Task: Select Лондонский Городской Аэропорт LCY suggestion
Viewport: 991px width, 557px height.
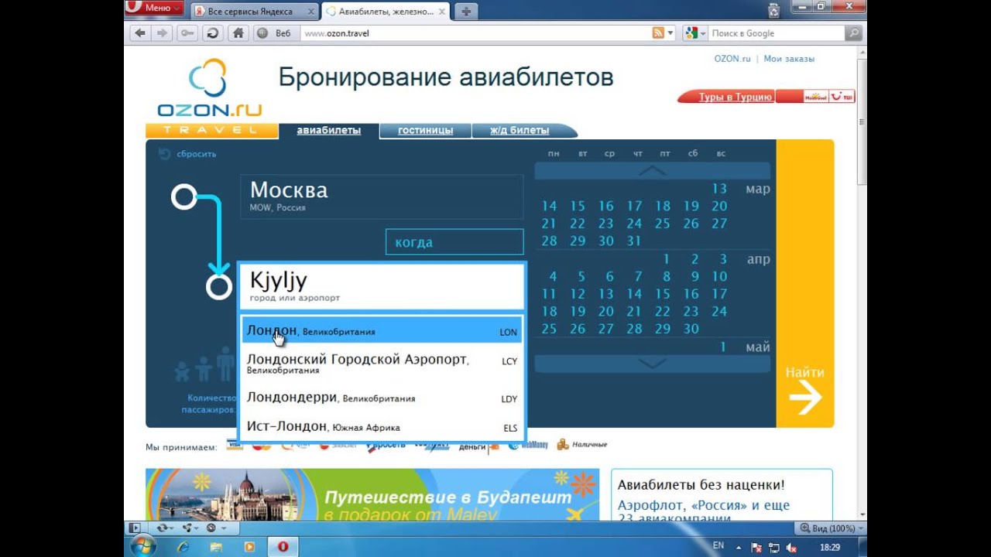Action: (x=382, y=364)
